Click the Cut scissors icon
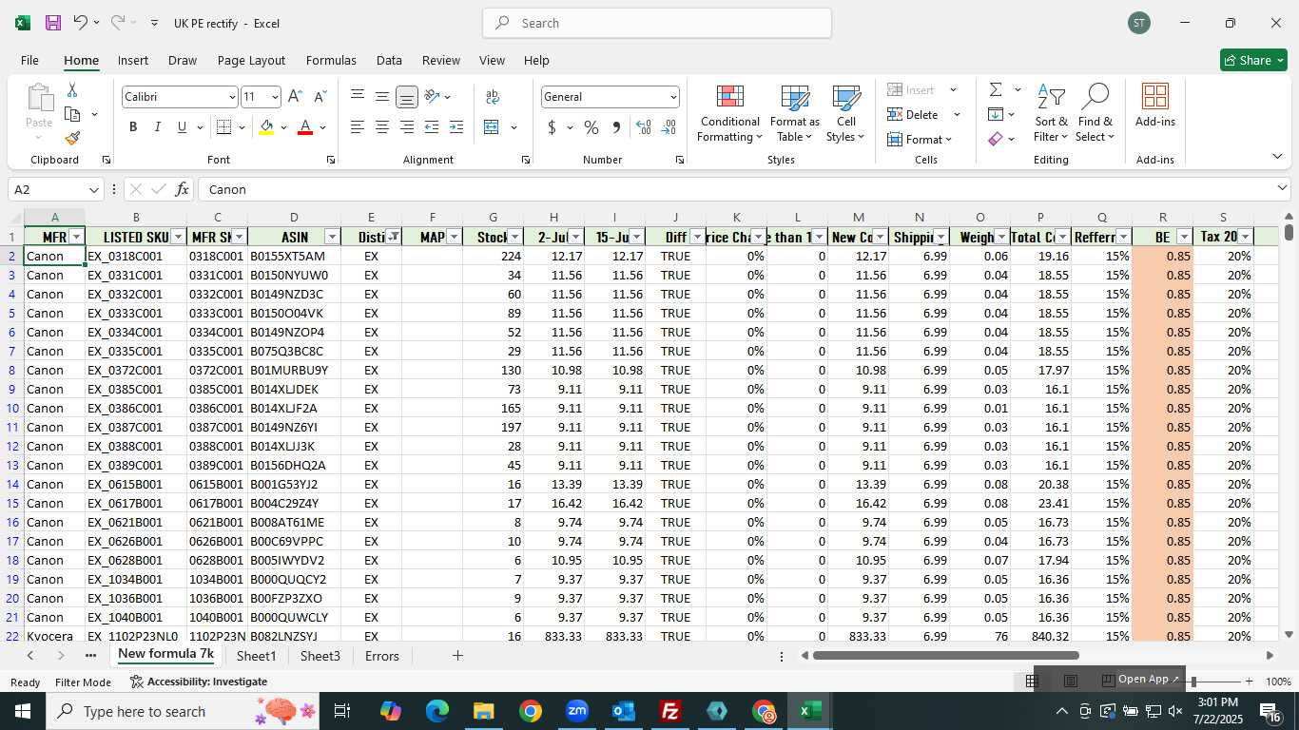 click(72, 89)
